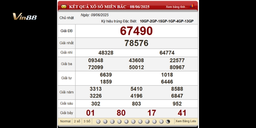
Task: Select digit 2 filter ball
Action: click(x=112, y=121)
